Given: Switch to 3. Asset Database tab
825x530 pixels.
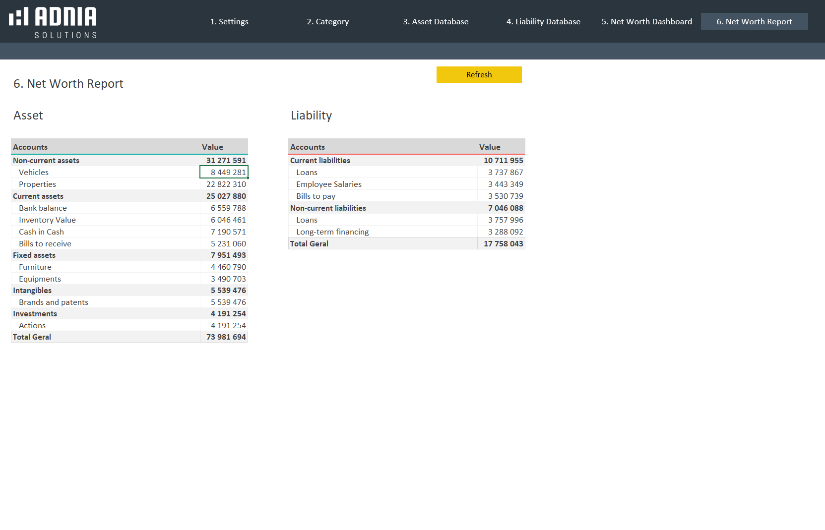Looking at the screenshot, I should click(436, 22).
